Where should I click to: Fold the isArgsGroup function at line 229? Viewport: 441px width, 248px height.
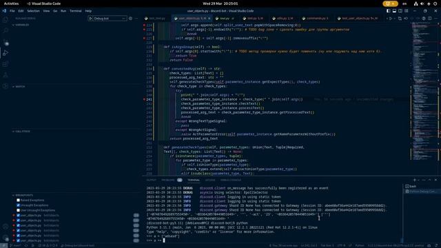click(161, 47)
